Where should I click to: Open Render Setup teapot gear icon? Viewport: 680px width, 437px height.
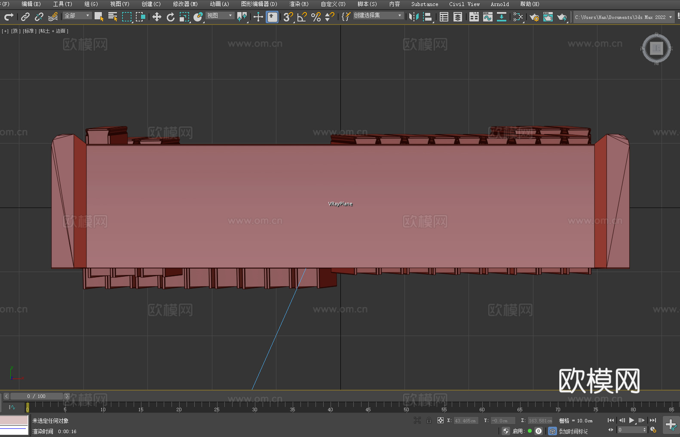[x=534, y=17]
